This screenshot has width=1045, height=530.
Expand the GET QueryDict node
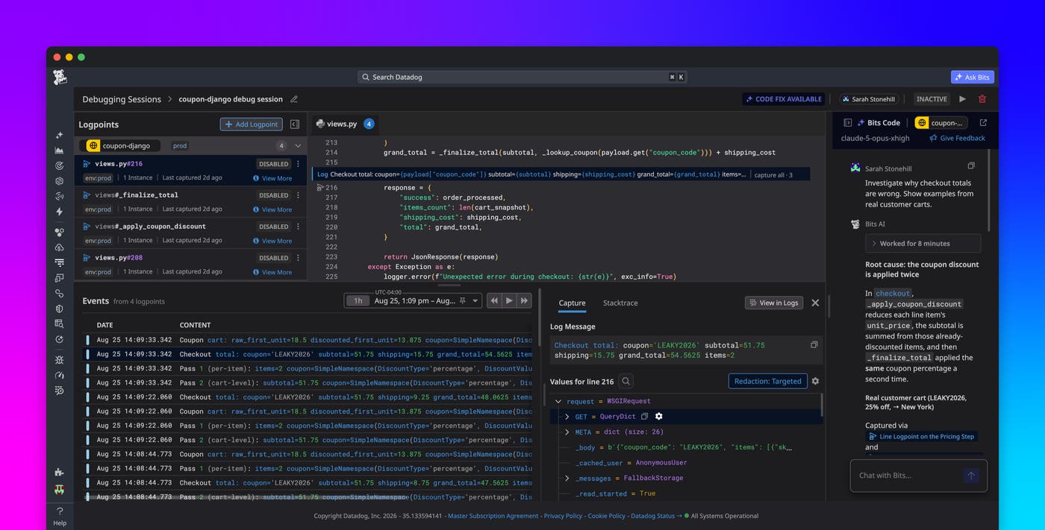point(567,417)
